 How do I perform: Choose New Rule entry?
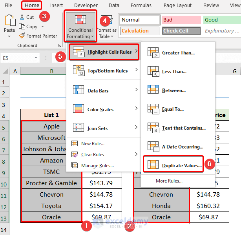click(93, 144)
